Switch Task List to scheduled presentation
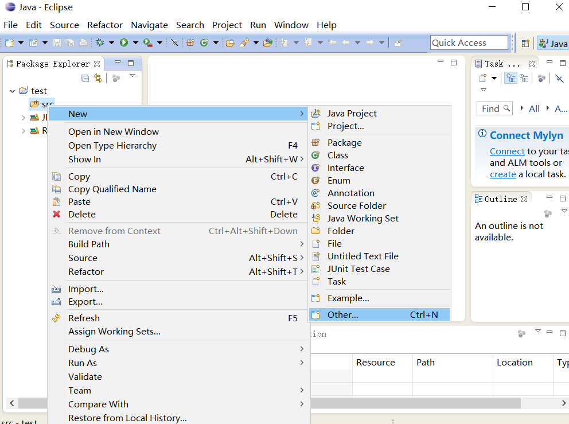 (x=523, y=78)
